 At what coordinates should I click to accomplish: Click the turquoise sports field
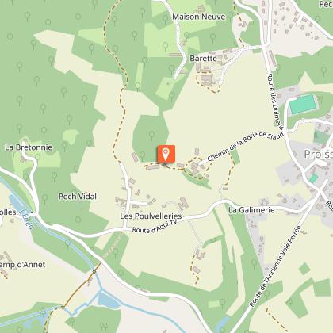(x=303, y=105)
